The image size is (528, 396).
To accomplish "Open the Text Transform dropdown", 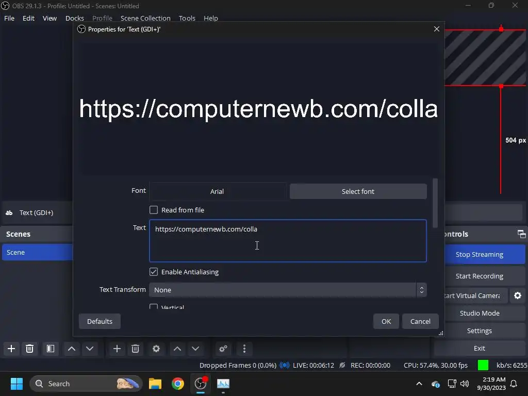I will tap(288, 290).
